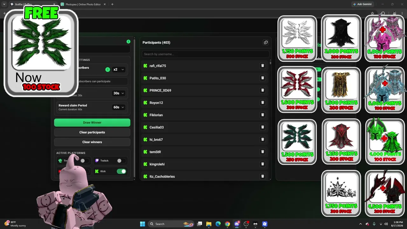
Task: Close the Photopea browser tab
Action: [105, 4]
